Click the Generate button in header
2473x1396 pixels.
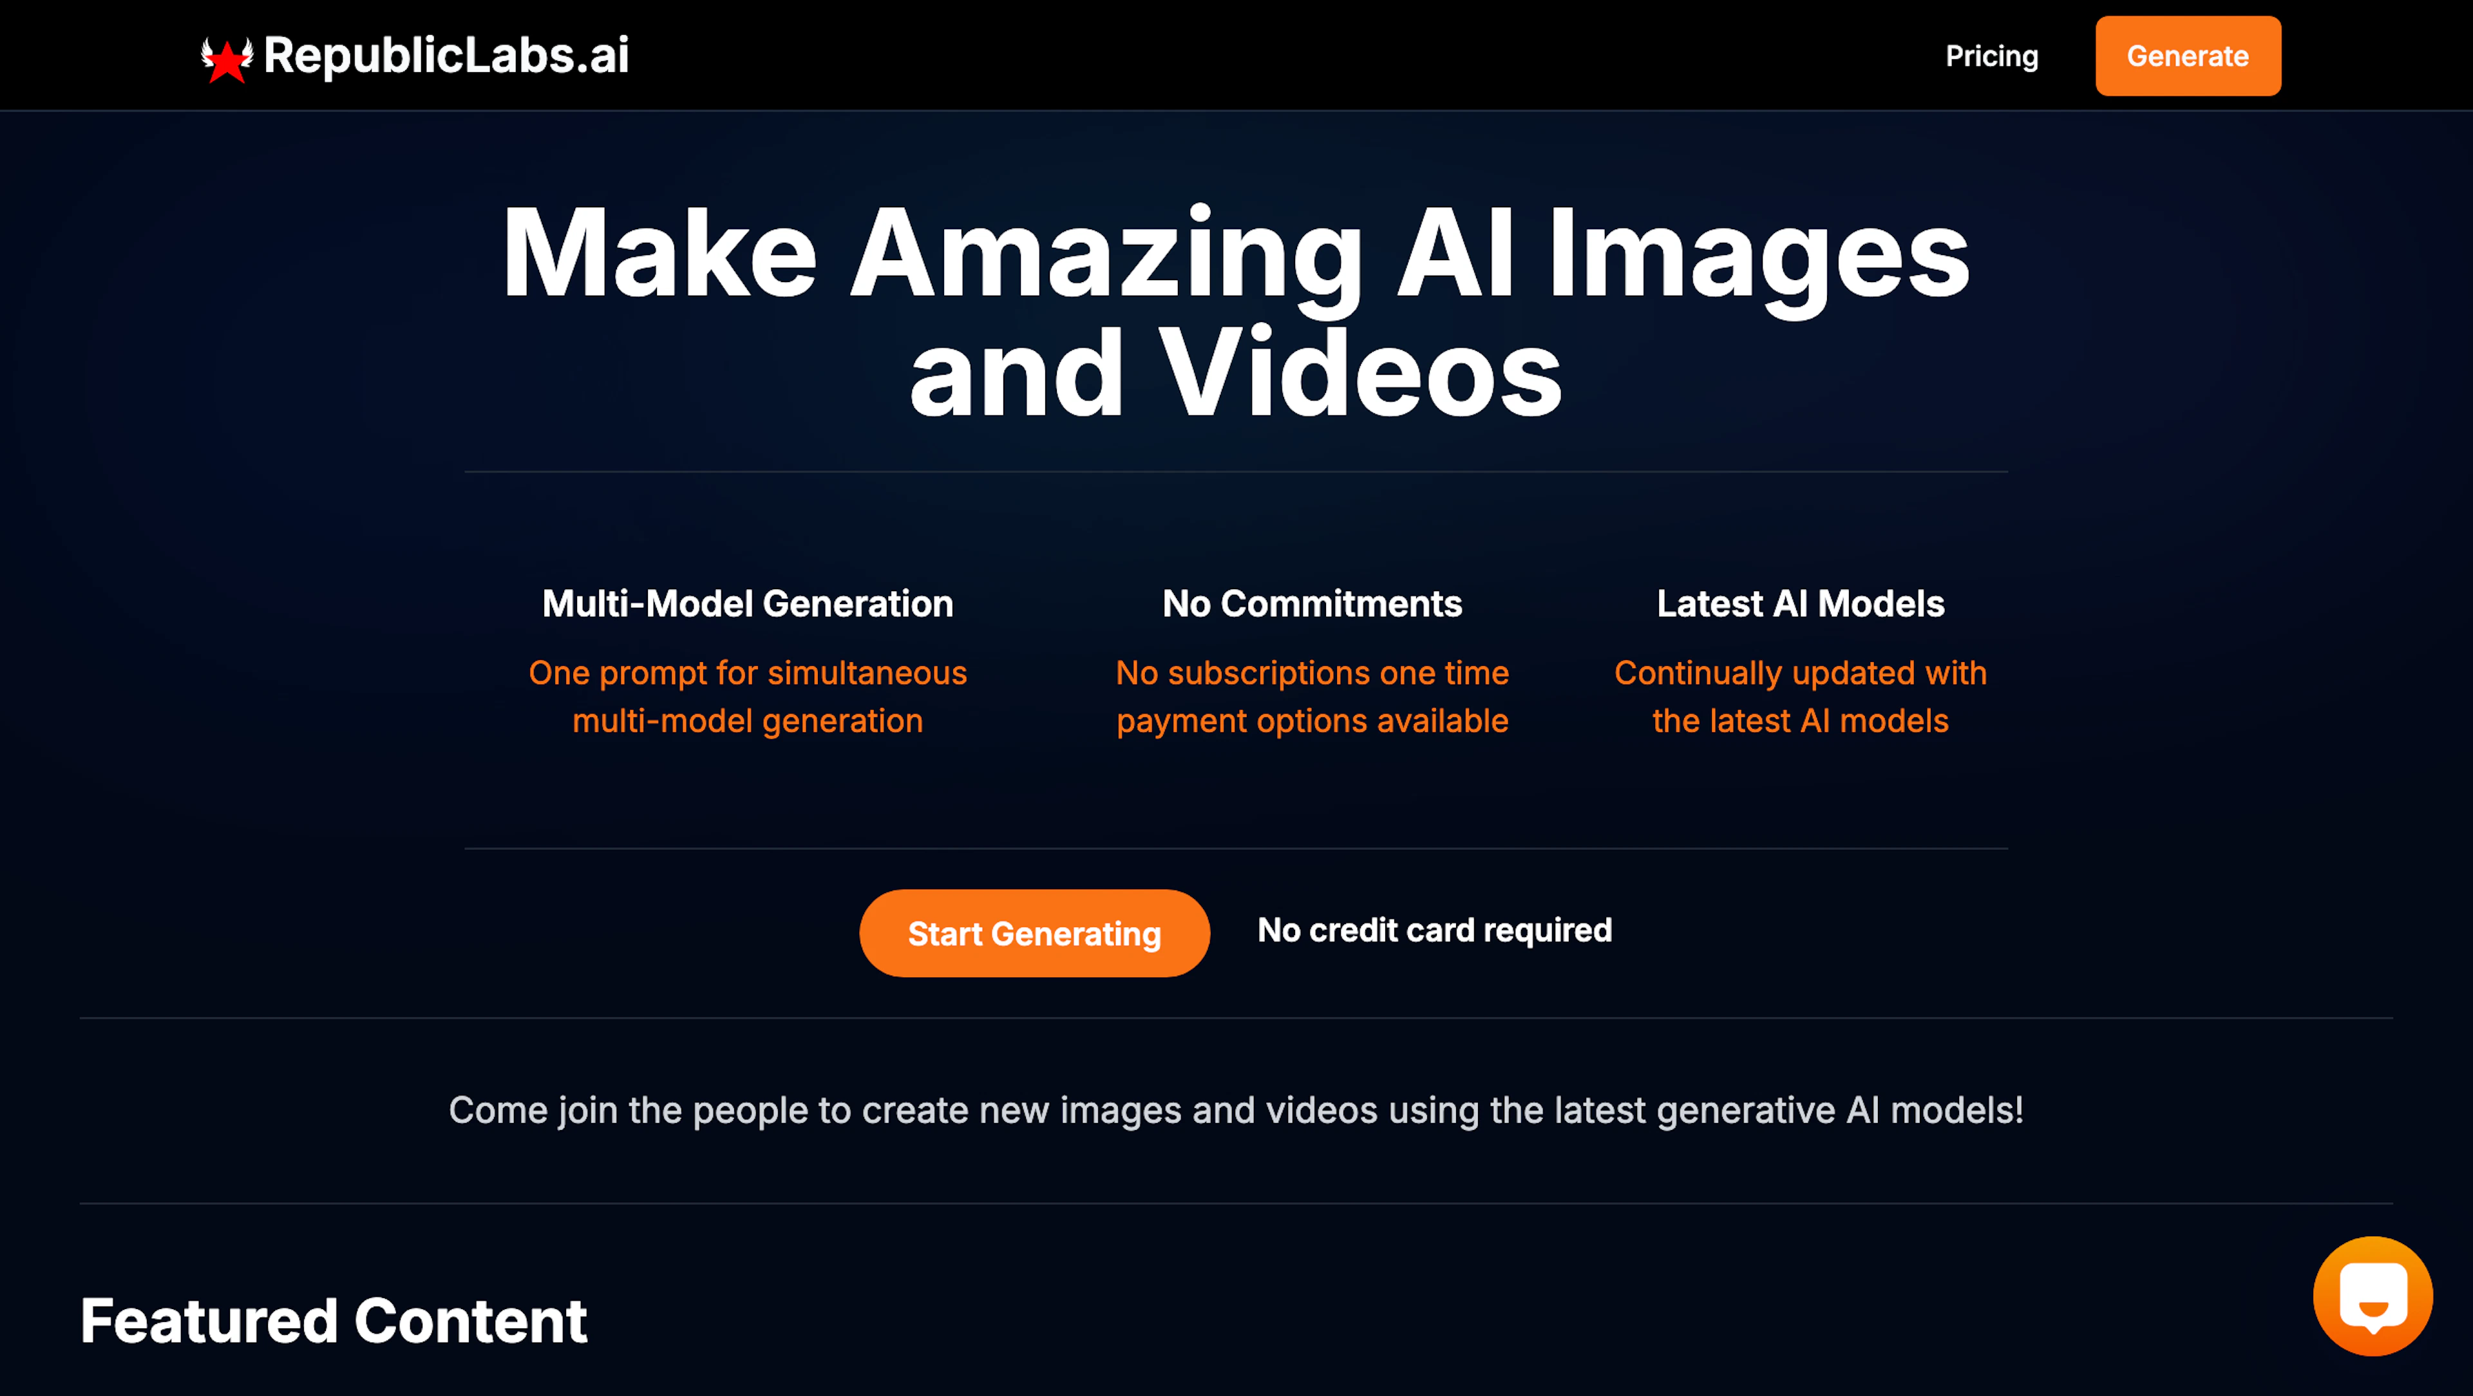pyautogui.click(x=2188, y=55)
